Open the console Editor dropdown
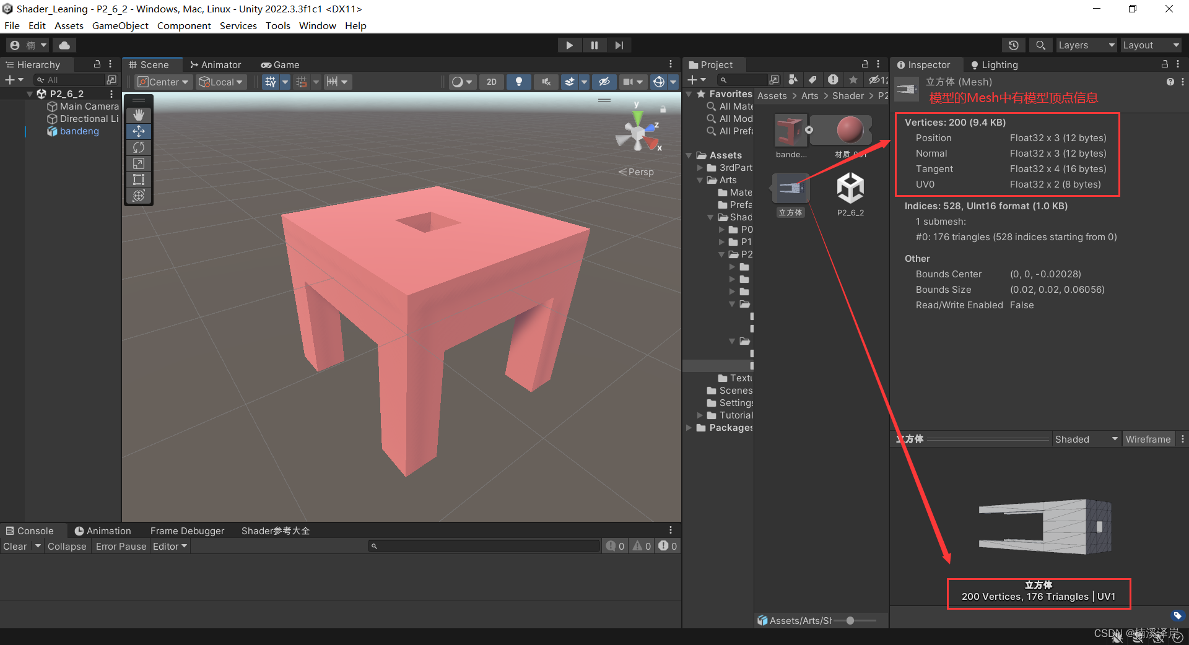The height and width of the screenshot is (645, 1189). pyautogui.click(x=170, y=546)
